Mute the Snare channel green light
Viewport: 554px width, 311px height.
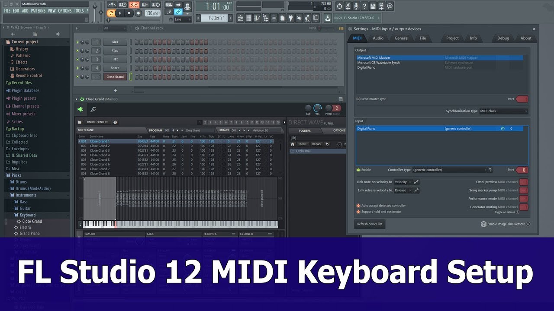[77, 68]
